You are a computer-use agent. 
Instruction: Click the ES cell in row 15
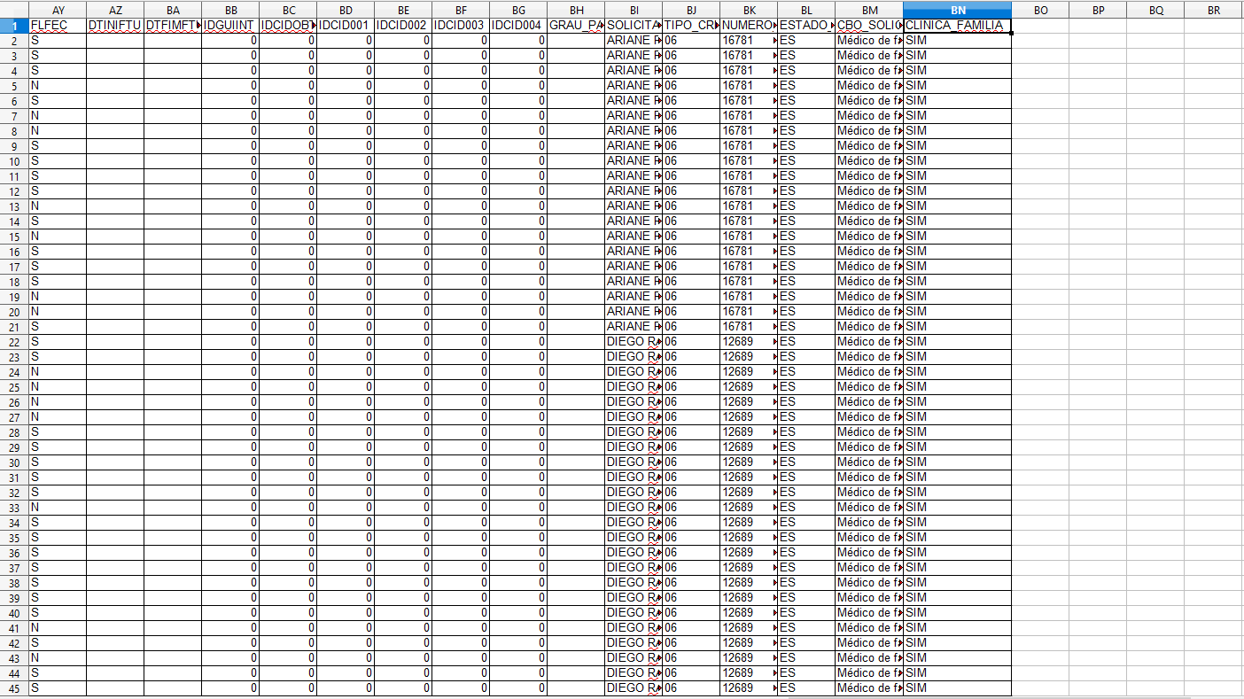806,237
